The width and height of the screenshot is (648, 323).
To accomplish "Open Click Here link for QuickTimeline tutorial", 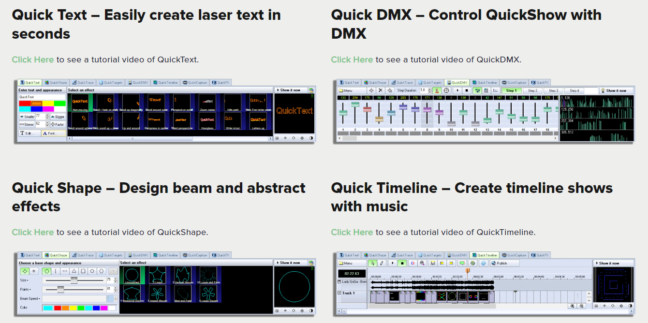I will point(352,232).
